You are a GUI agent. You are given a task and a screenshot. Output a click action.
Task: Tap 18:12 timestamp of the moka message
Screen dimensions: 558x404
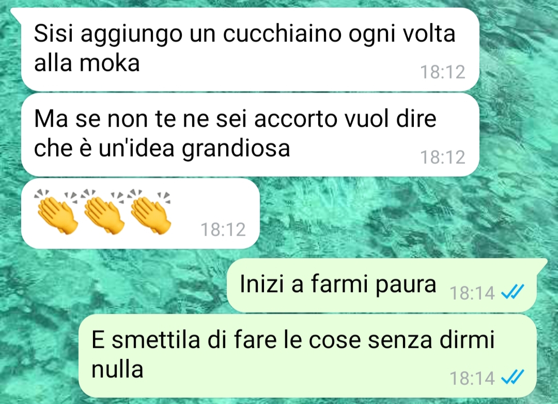(443, 72)
